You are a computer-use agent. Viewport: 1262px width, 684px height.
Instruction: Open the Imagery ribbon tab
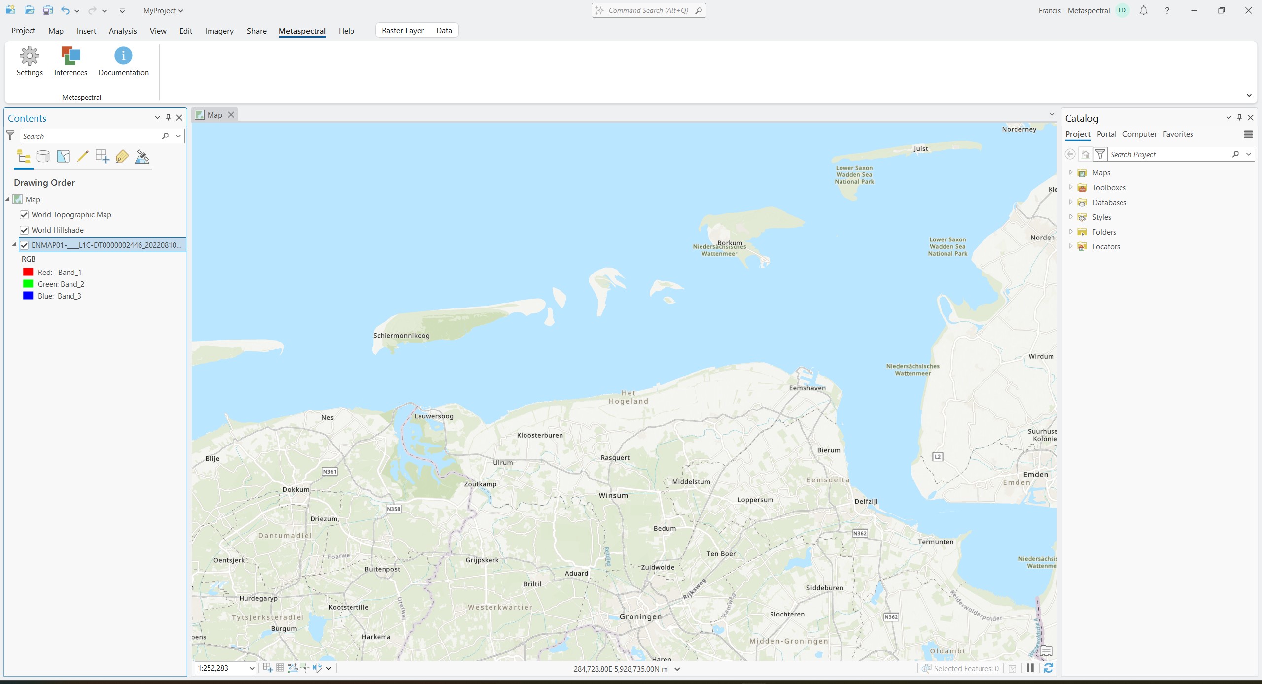tap(219, 31)
